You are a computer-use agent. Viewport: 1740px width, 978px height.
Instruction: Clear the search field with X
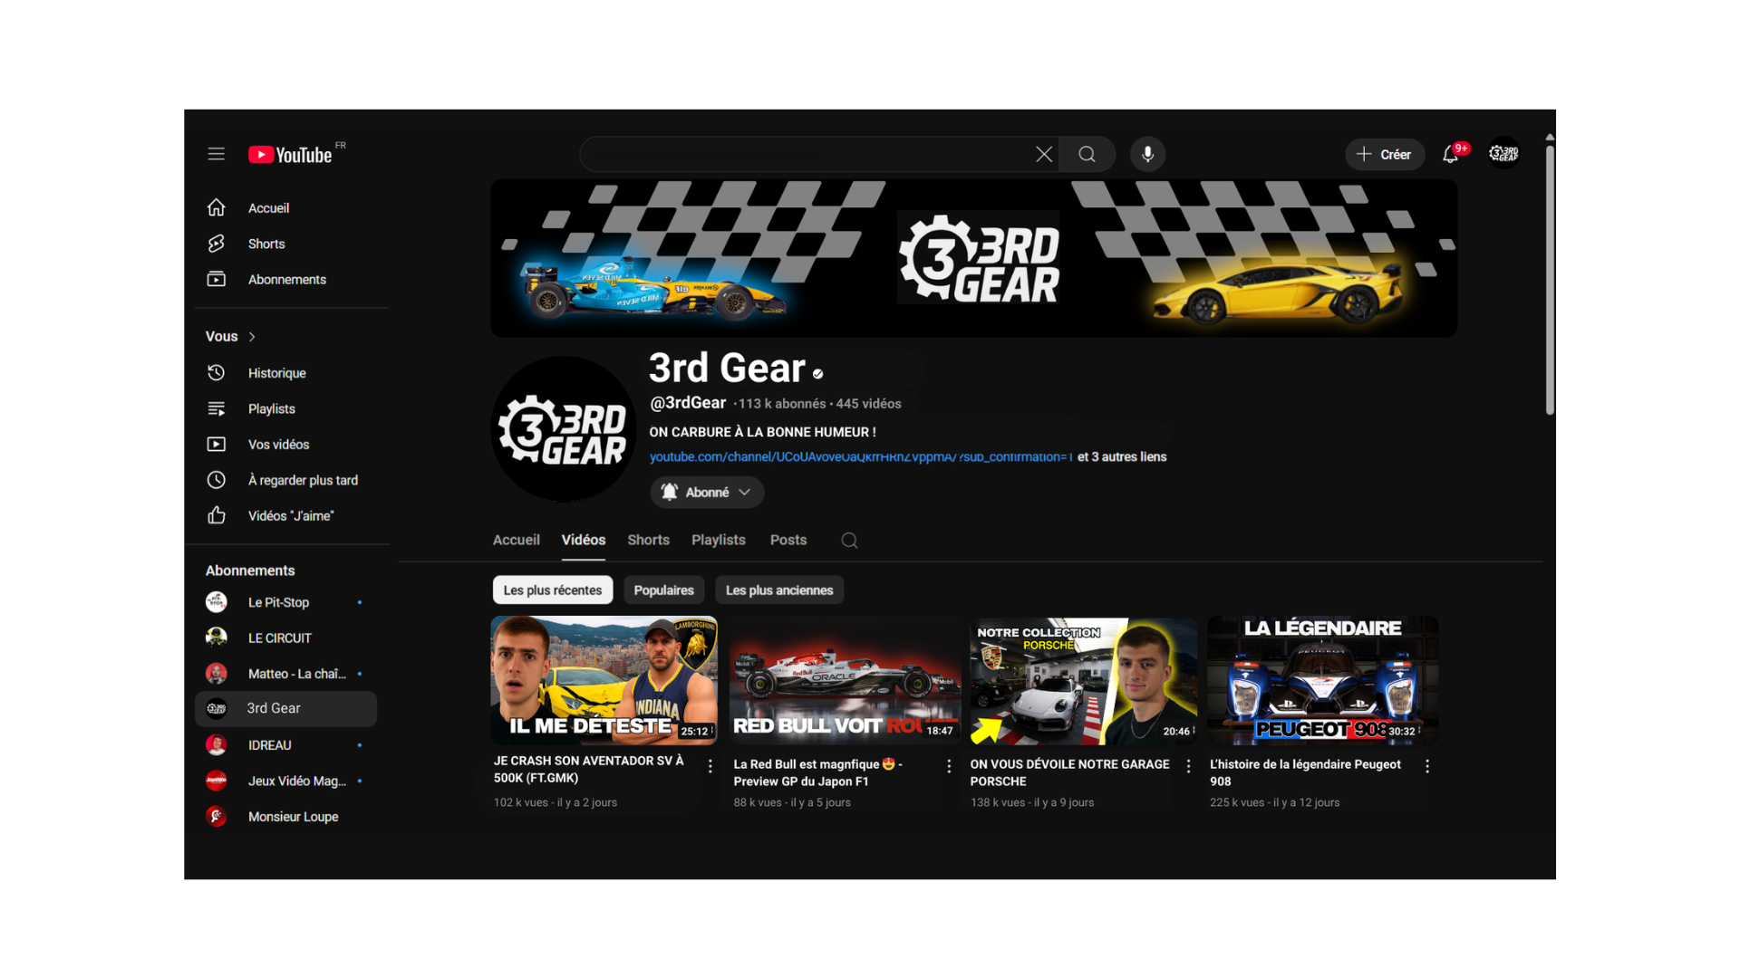click(1044, 154)
